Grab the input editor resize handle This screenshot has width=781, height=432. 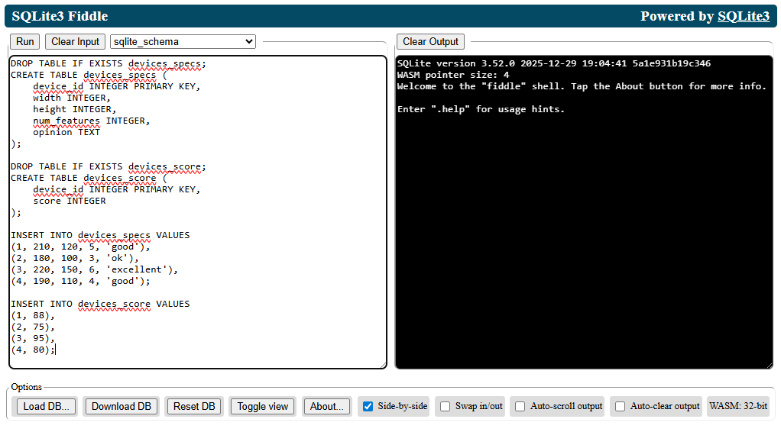tap(384, 366)
